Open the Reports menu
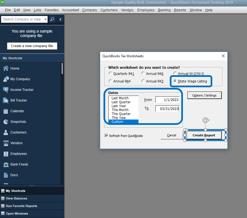 (x=180, y=10)
